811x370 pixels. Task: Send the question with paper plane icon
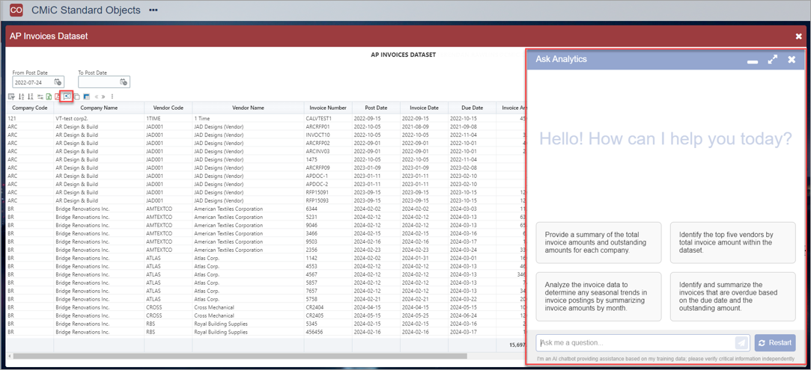click(x=741, y=342)
